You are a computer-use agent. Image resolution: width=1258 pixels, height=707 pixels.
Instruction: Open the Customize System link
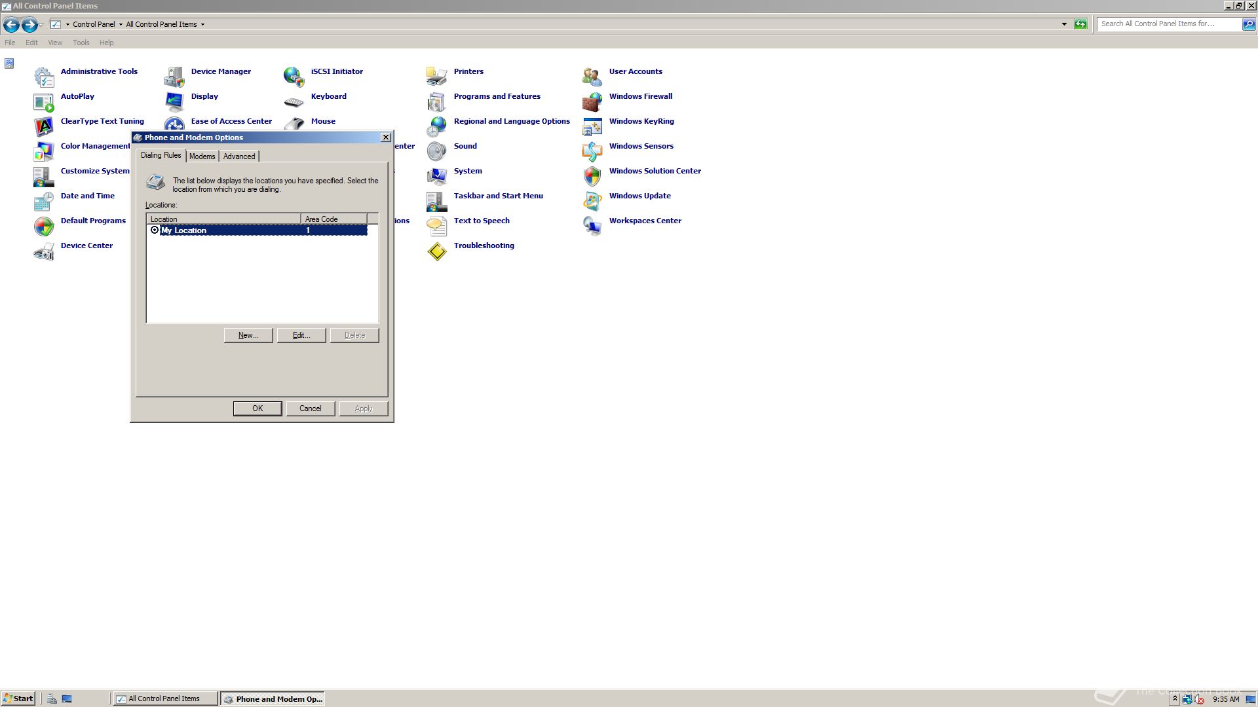[95, 171]
